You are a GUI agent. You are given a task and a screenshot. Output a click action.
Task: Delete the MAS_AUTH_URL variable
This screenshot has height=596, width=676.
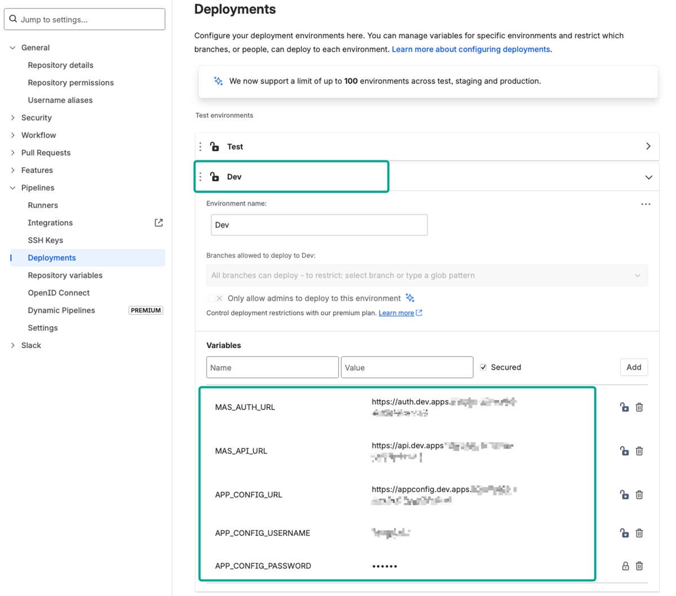[x=639, y=407]
